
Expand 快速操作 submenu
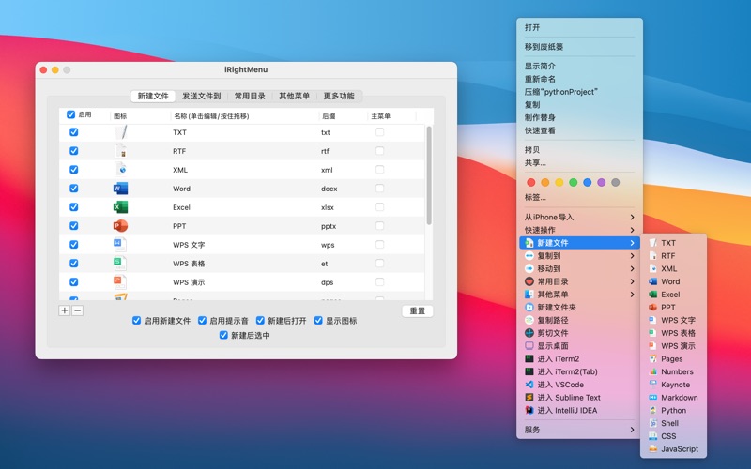(x=579, y=230)
